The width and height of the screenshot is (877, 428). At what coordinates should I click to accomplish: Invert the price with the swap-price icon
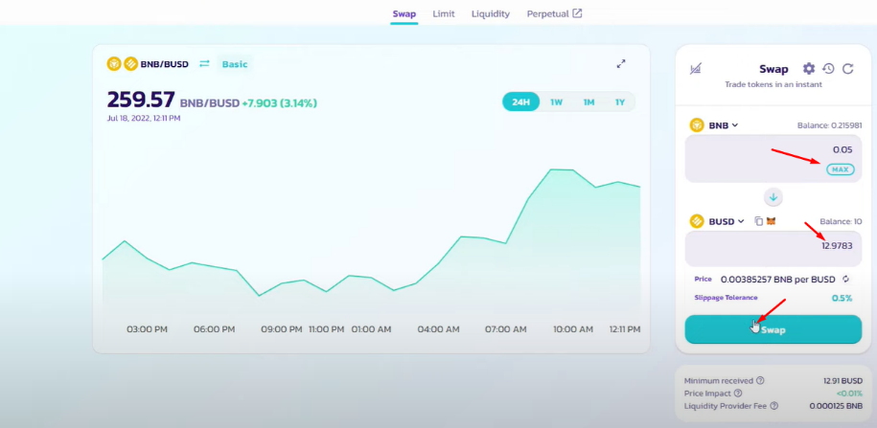[845, 279]
